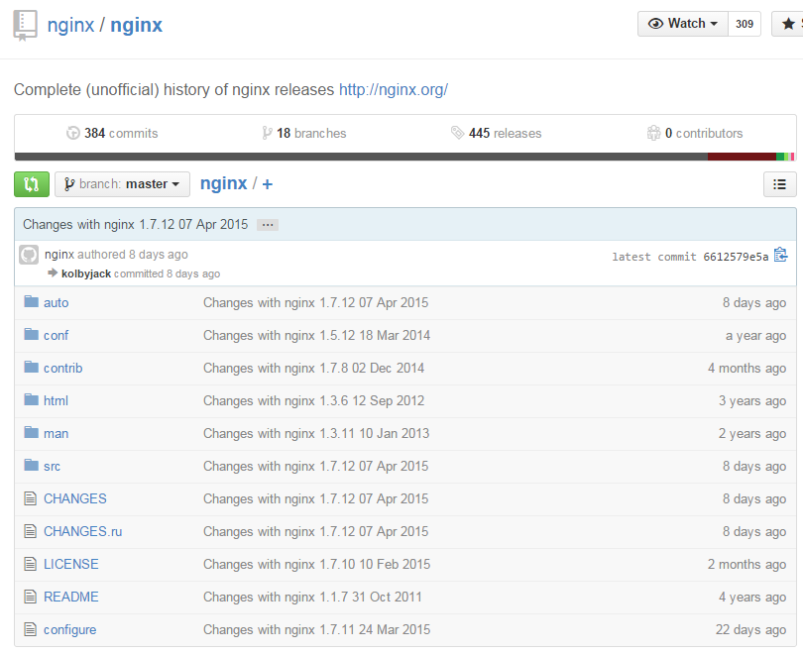
Task: Click the releases tag icon
Action: click(457, 133)
